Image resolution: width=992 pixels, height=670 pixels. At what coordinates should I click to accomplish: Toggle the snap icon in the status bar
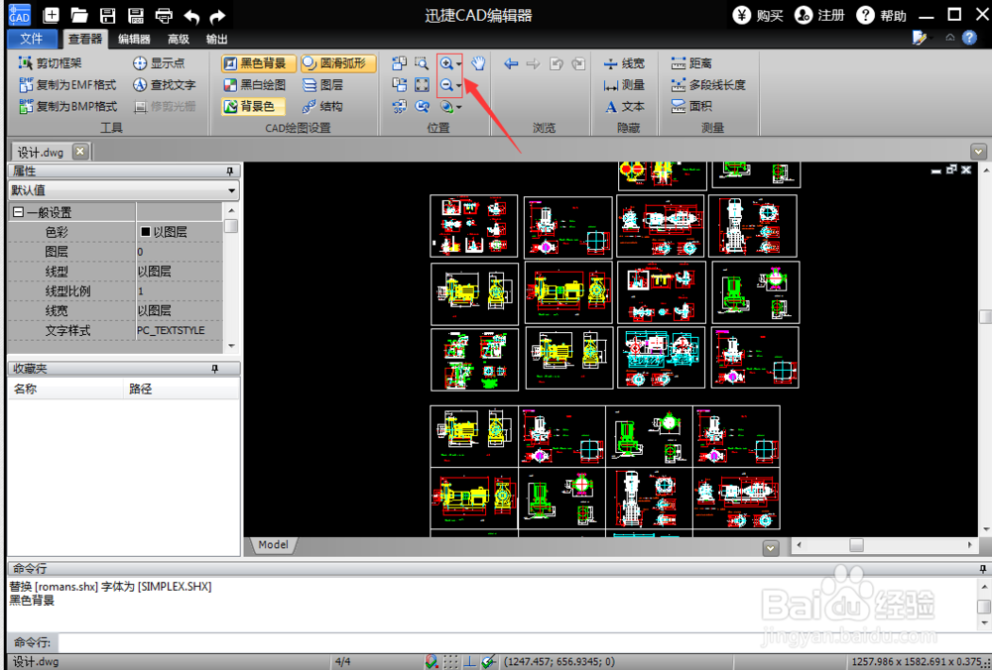[x=432, y=661]
